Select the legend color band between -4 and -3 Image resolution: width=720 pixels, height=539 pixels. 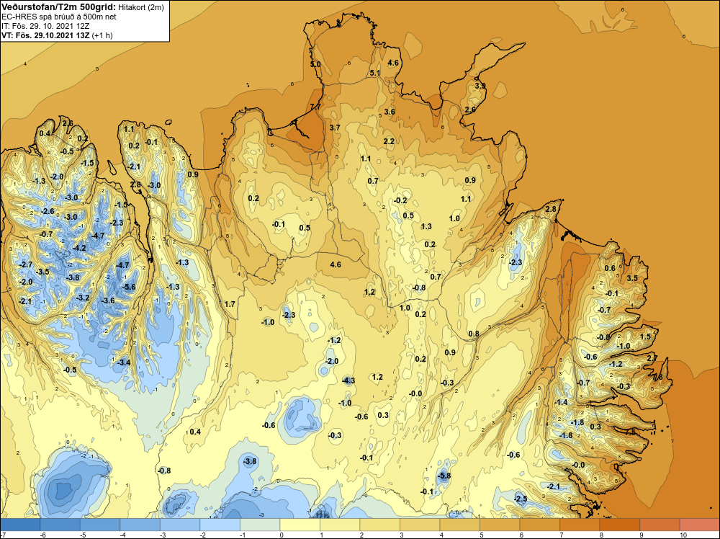coord(140,525)
